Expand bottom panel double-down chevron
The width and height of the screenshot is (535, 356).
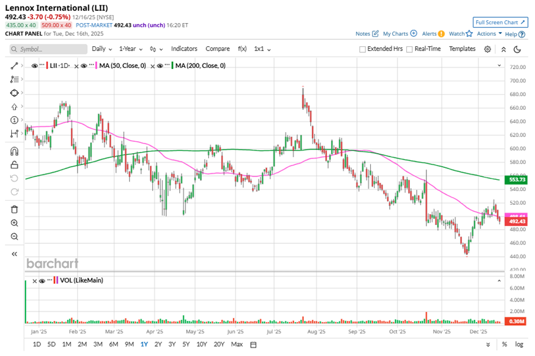pos(488,345)
